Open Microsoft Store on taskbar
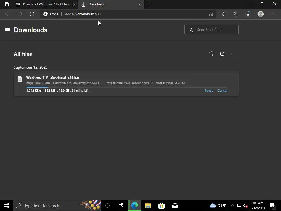The height and width of the screenshot is (211, 281). (x=161, y=206)
